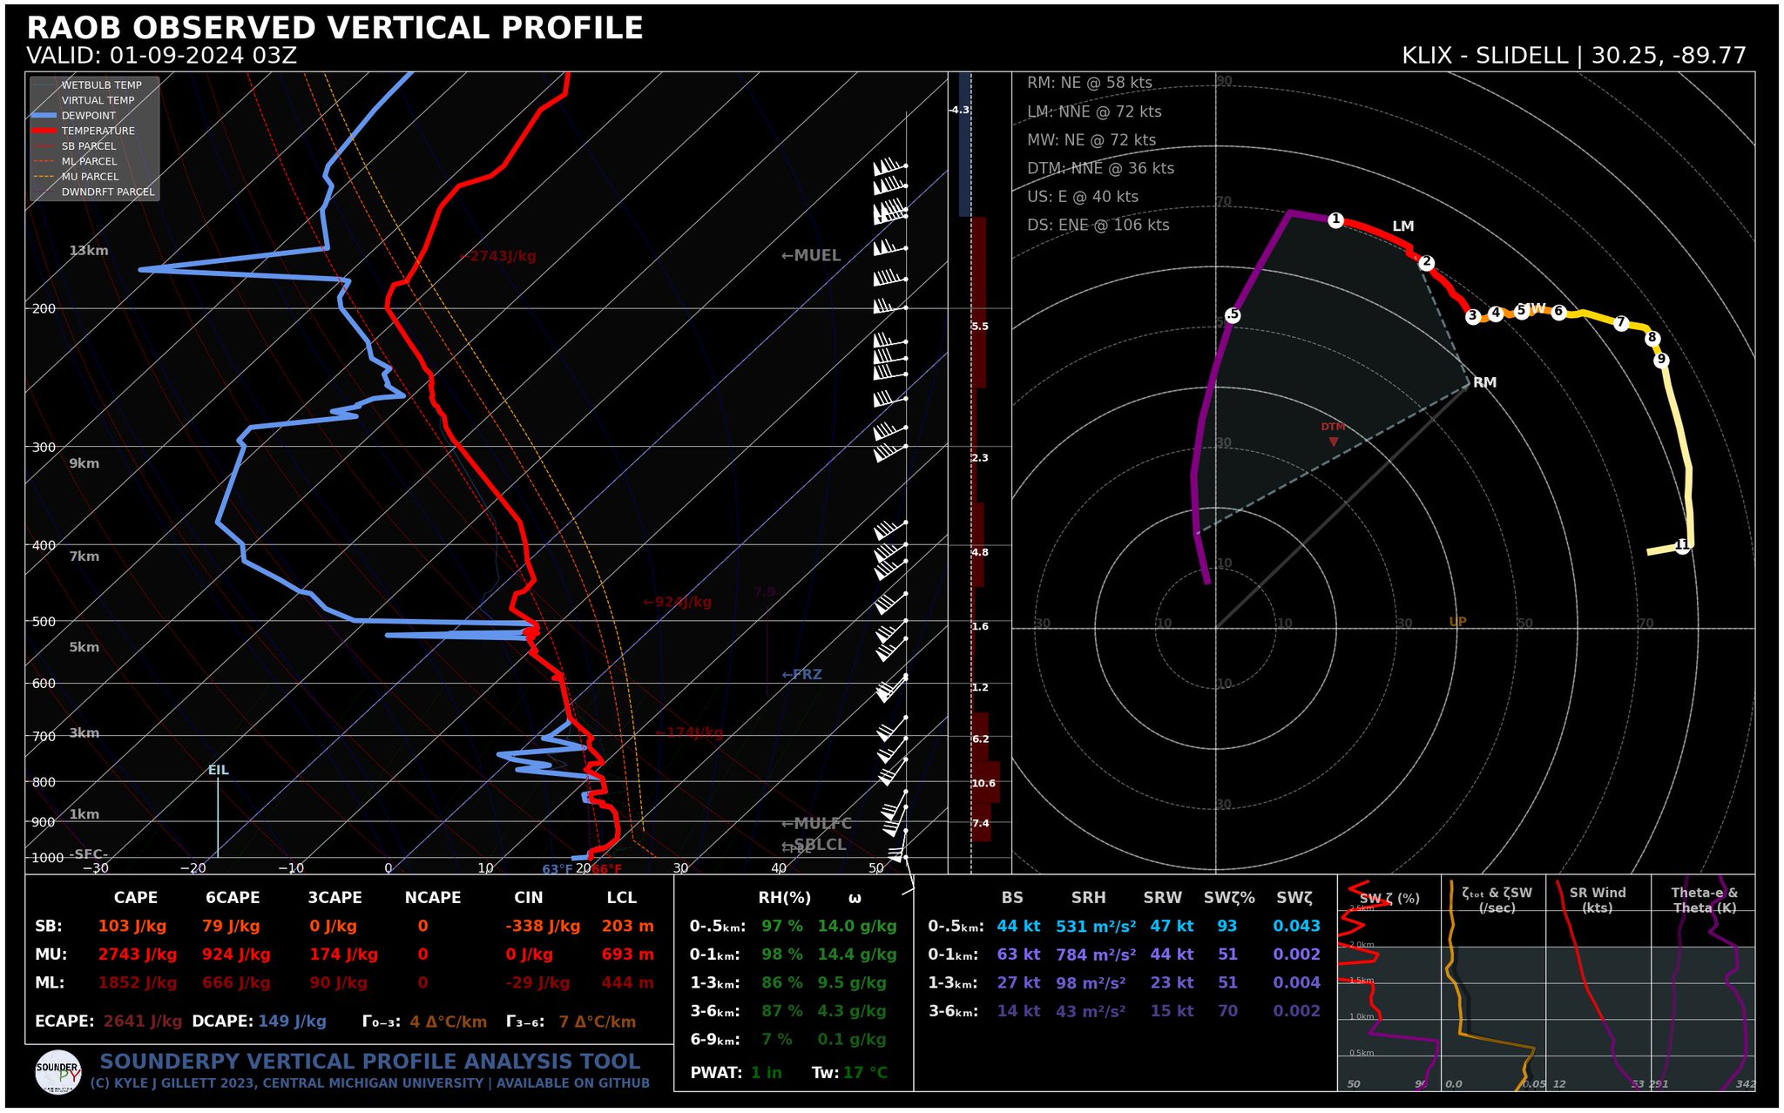Select hodograph marker 9
Screen dimensions: 1784x1113
click(x=1661, y=360)
